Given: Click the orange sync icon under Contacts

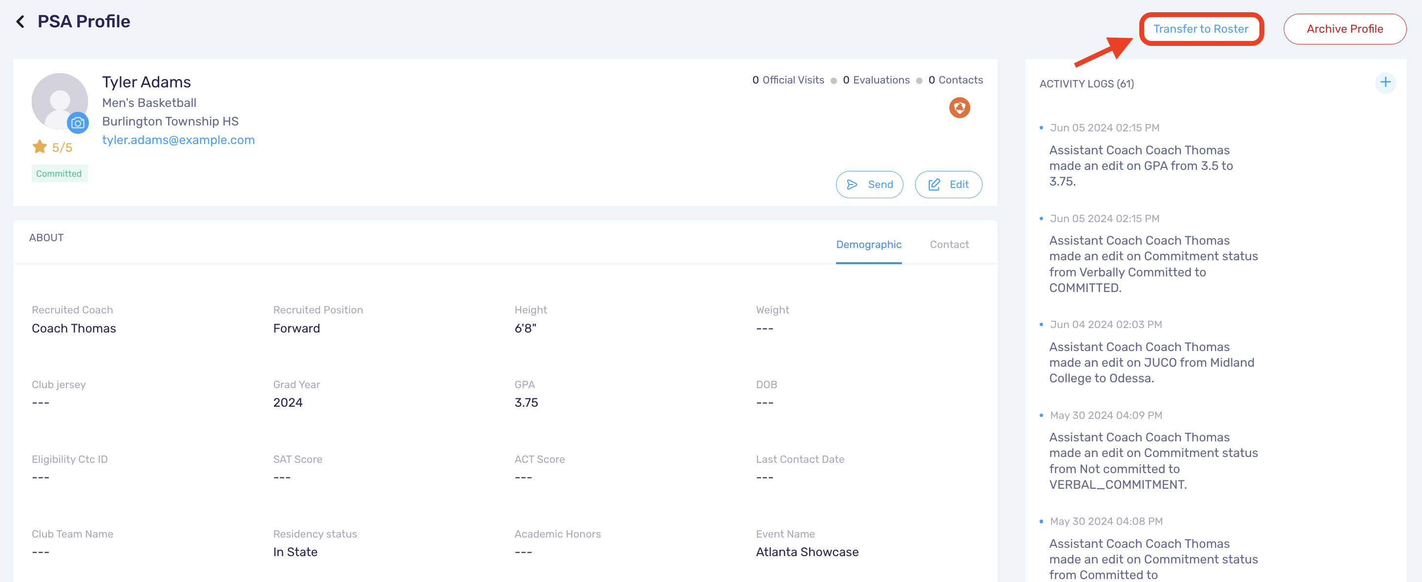Looking at the screenshot, I should click(960, 108).
